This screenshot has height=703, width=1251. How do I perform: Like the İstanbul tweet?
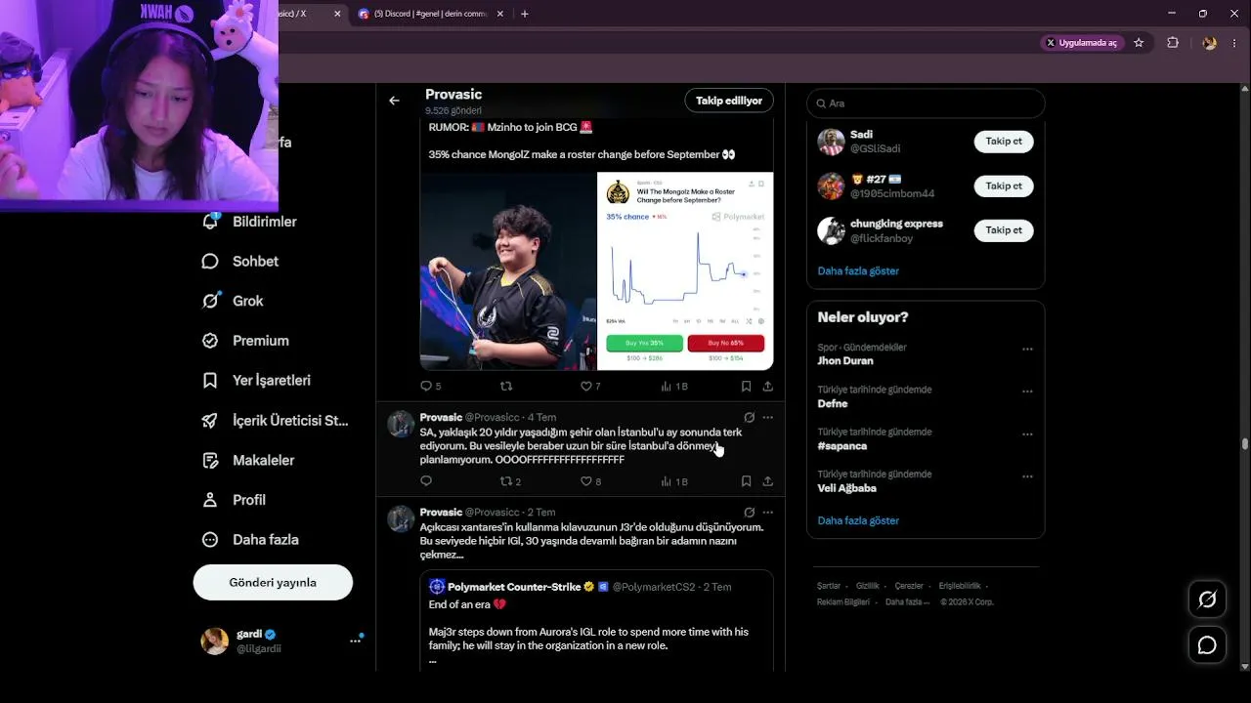click(x=590, y=481)
